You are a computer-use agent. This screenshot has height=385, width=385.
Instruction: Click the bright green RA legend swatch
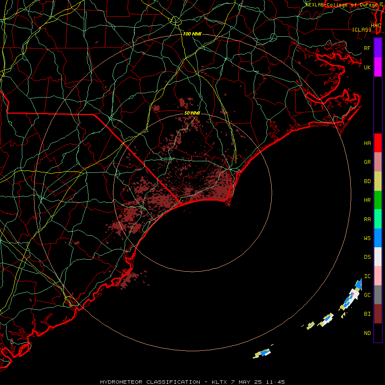point(378,219)
